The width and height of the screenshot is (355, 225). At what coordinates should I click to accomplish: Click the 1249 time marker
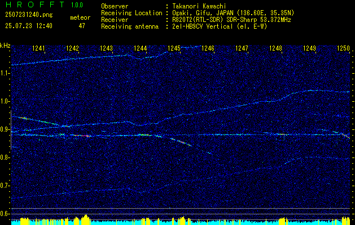(x=309, y=48)
